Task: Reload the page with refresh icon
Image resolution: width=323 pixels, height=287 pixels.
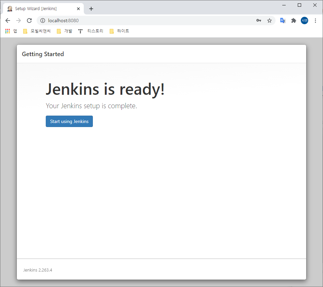Action: [x=30, y=20]
